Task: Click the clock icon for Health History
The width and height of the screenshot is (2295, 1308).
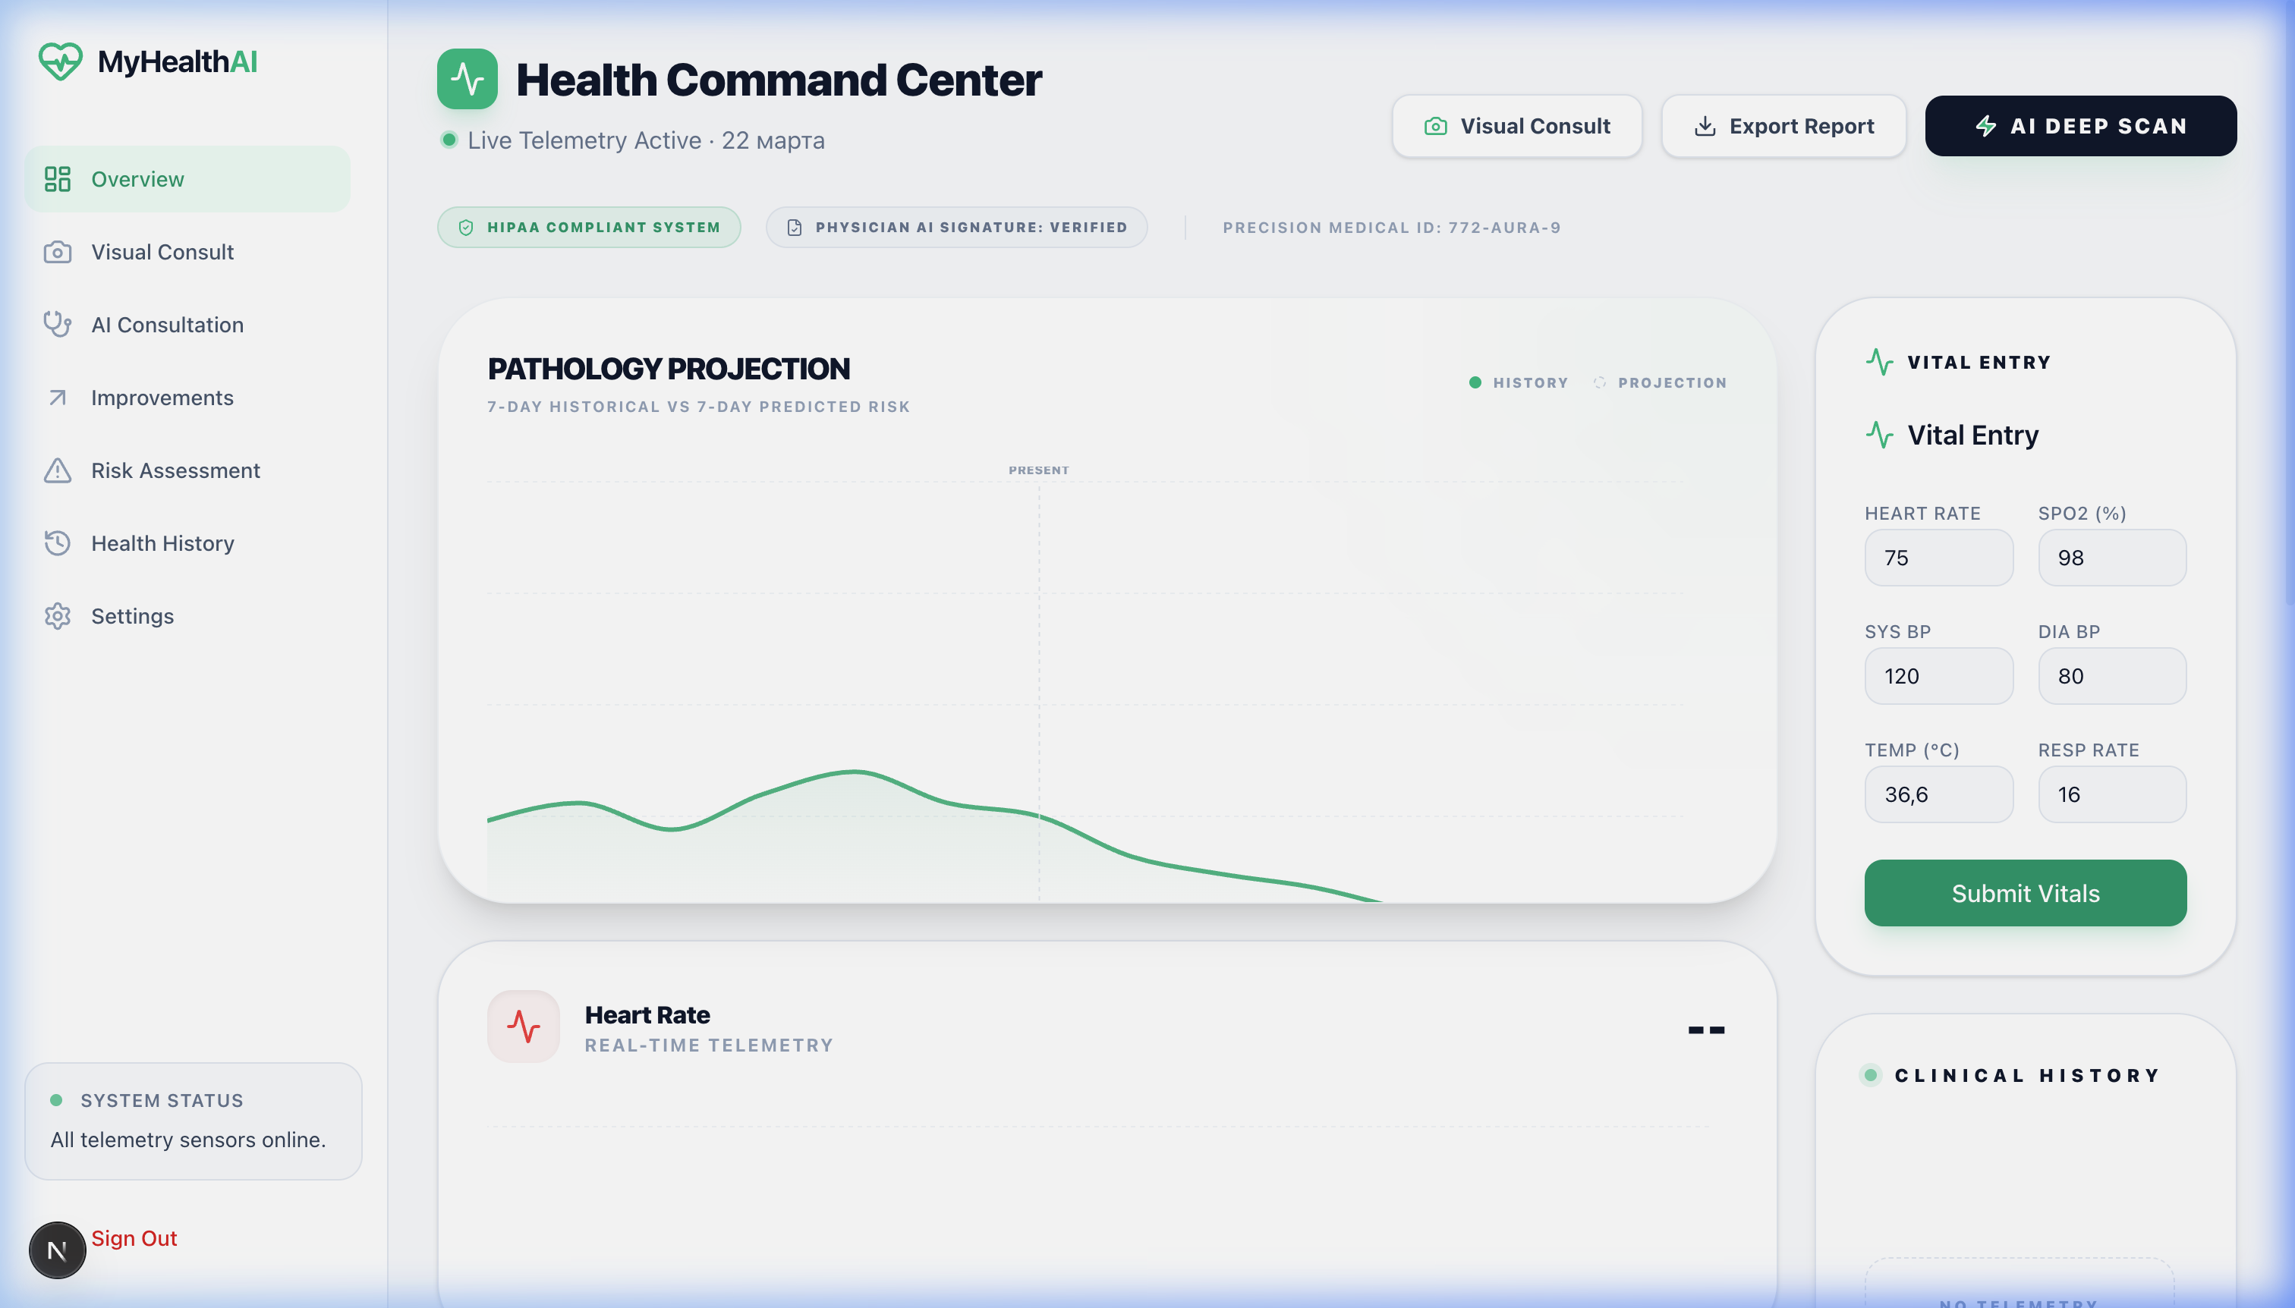Action: (58, 542)
